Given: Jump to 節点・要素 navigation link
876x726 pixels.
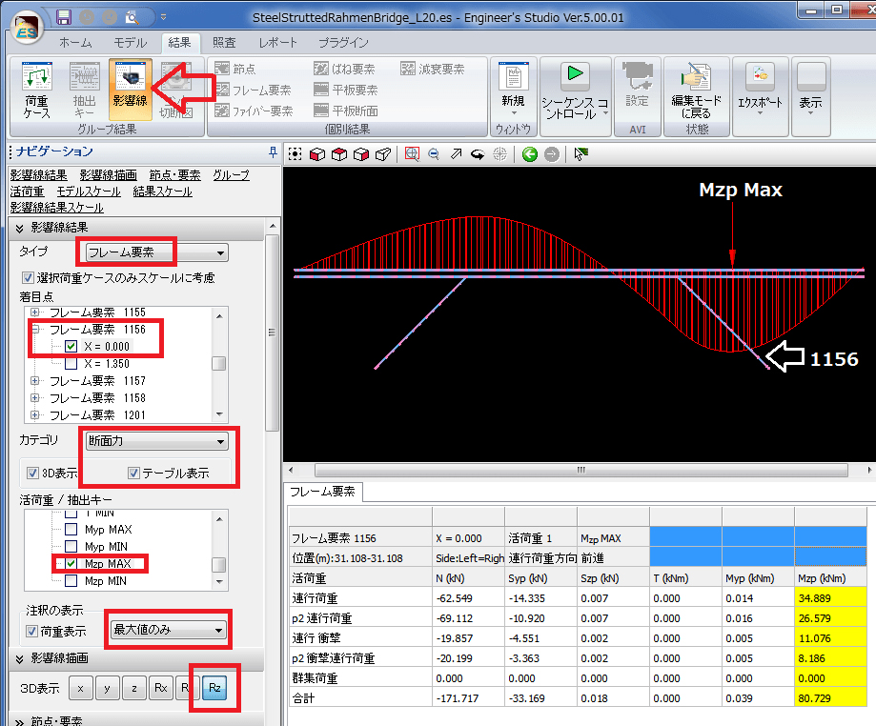Looking at the screenshot, I should click(174, 174).
